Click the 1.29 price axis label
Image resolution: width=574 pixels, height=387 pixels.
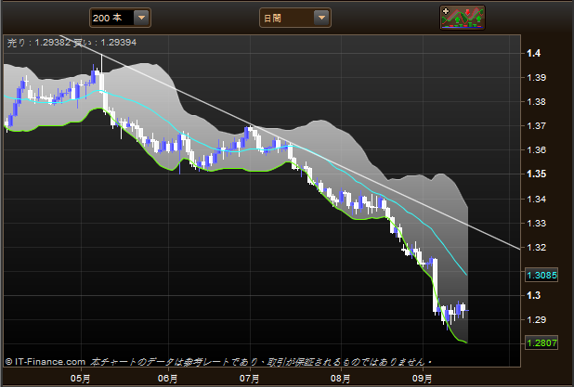pos(536,320)
